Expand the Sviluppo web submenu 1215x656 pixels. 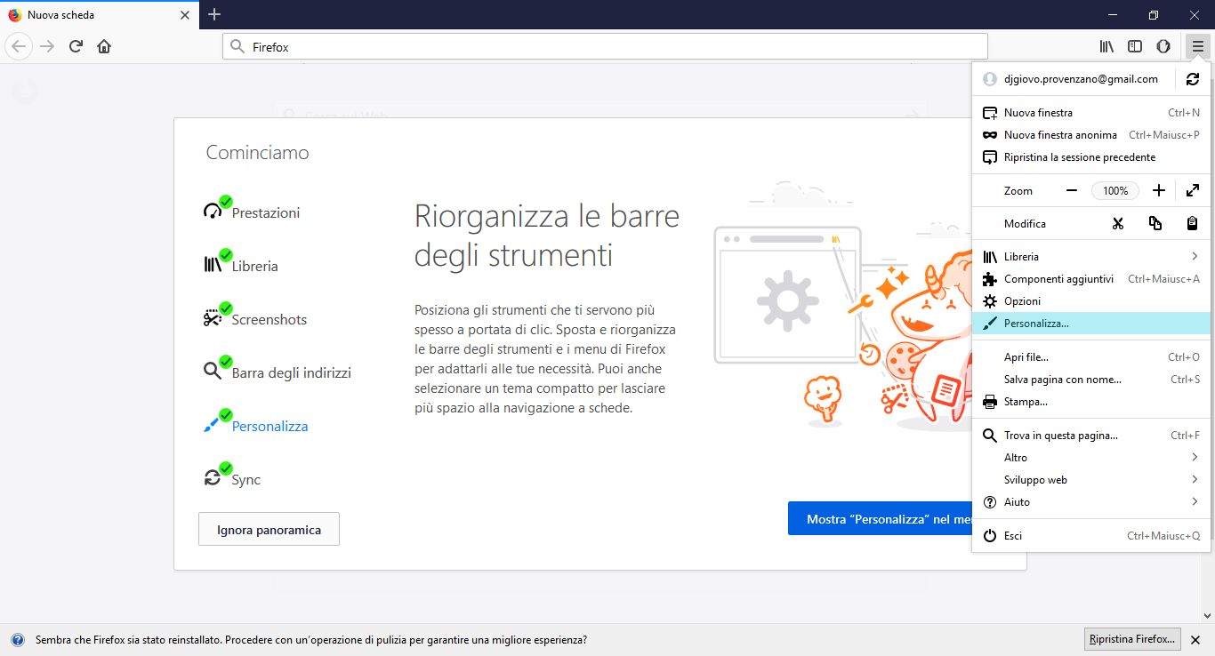(1091, 480)
